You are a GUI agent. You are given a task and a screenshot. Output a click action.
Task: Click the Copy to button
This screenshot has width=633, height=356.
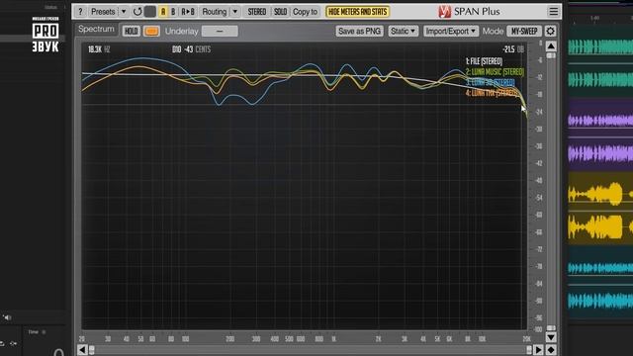pyautogui.click(x=305, y=12)
